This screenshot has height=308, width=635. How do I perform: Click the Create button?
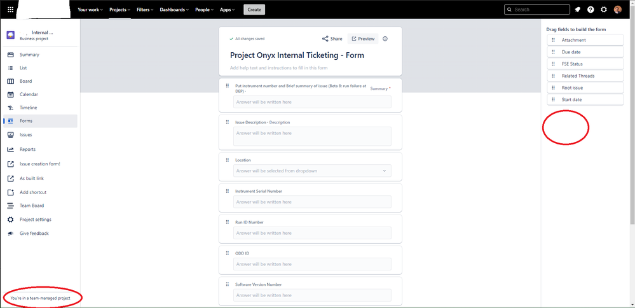(254, 10)
